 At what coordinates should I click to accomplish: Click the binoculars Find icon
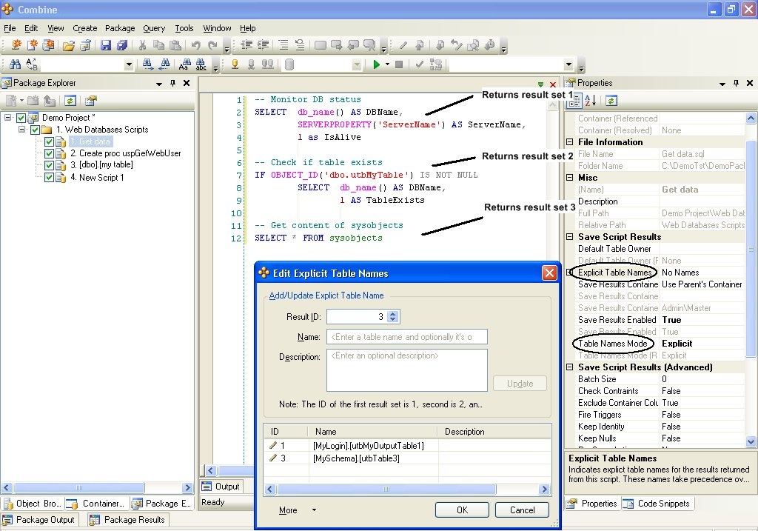click(x=14, y=64)
